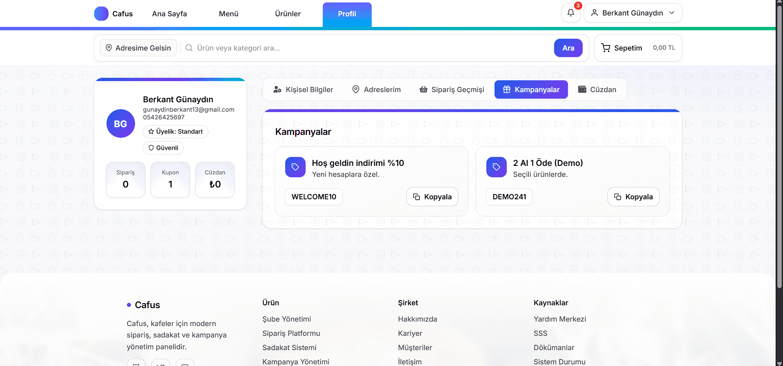
Task: Click the basket icon on Sipariş Geçmişi tab
Action: click(424, 89)
